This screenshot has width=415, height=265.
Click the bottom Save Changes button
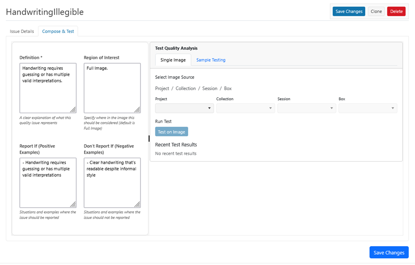389,252
